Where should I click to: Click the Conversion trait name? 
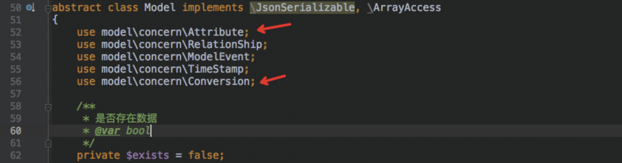219,81
